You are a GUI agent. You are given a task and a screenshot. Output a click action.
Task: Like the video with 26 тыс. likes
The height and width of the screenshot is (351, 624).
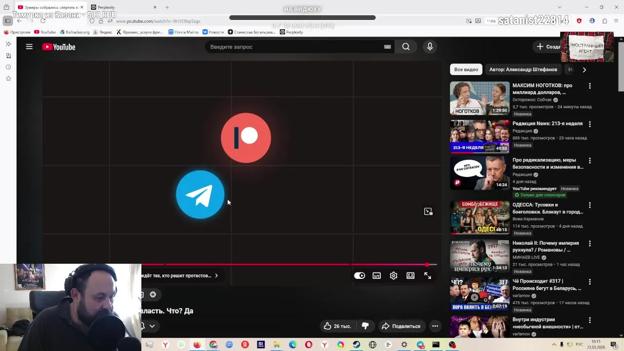[x=337, y=326]
